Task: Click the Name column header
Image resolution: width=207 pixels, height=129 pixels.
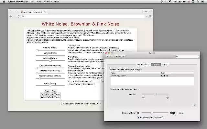Action: click(x=135, y=73)
